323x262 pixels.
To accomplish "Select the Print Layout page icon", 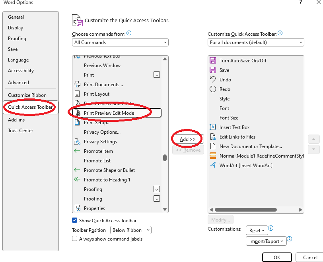I will pos(77,94).
